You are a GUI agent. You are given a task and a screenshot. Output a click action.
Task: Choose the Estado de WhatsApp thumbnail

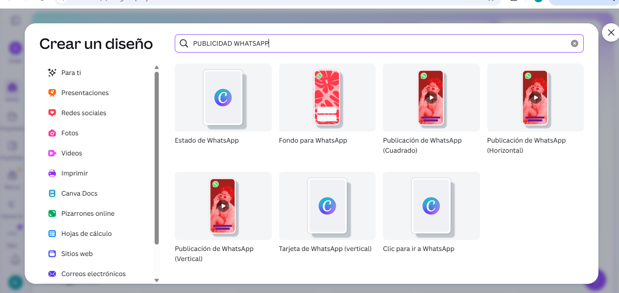click(223, 98)
